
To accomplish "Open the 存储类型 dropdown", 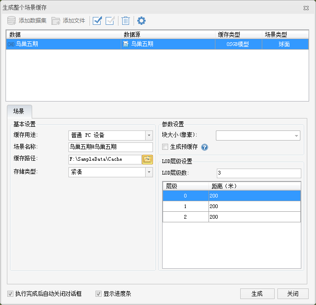I will pos(148,172).
